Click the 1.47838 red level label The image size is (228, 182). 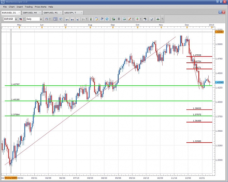tap(197, 55)
